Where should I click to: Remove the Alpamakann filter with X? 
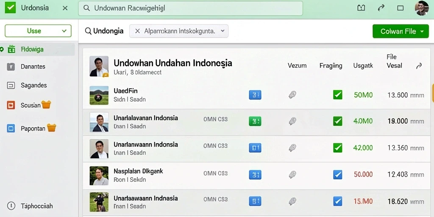137,31
